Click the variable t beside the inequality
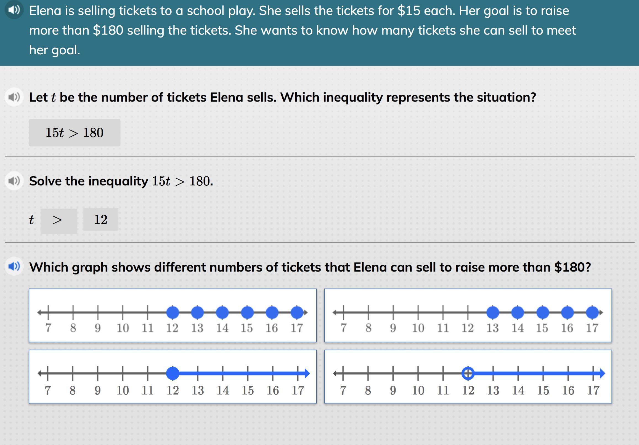This screenshot has width=639, height=445. pyautogui.click(x=31, y=220)
